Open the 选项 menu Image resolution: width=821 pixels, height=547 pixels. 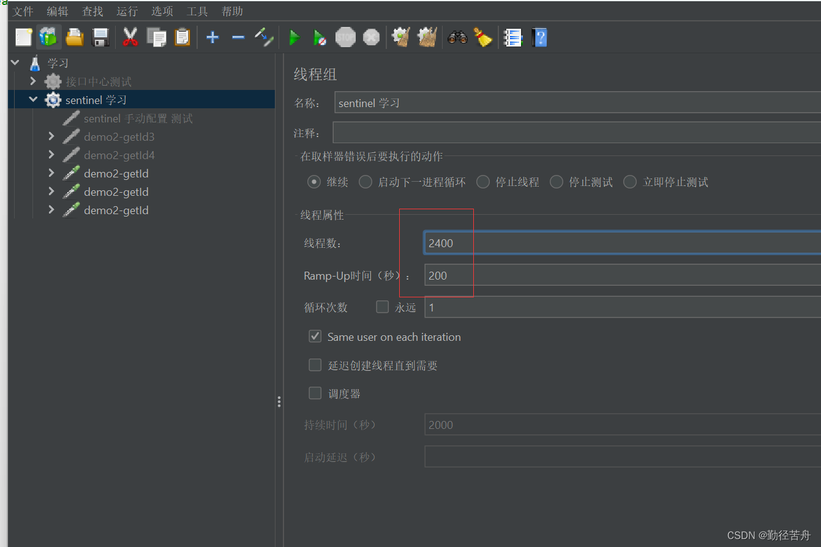pyautogui.click(x=162, y=11)
